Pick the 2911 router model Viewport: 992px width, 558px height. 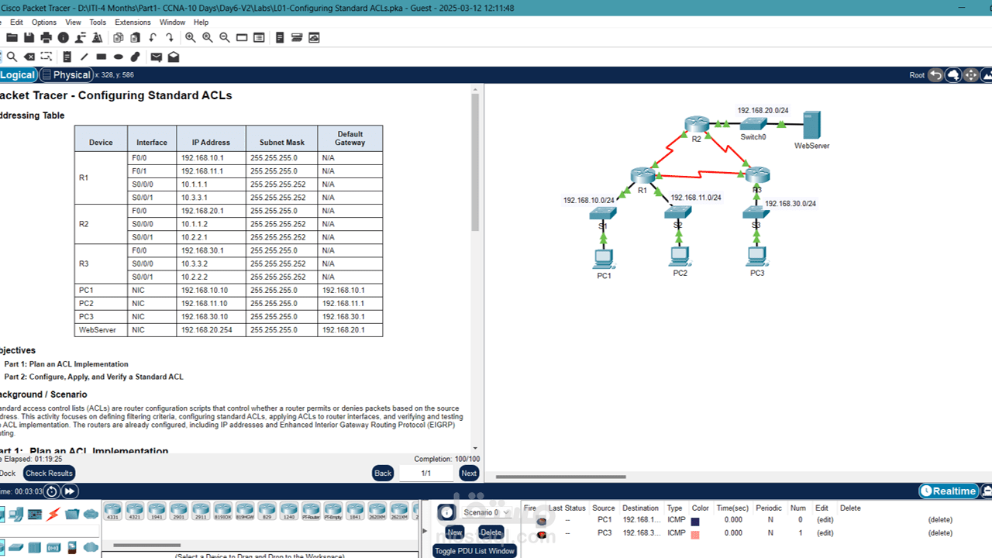tap(201, 511)
